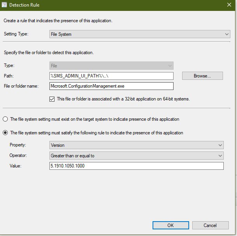Click the 'File or folder name:' label
Screen dimensions: 237x236
coord(21,86)
